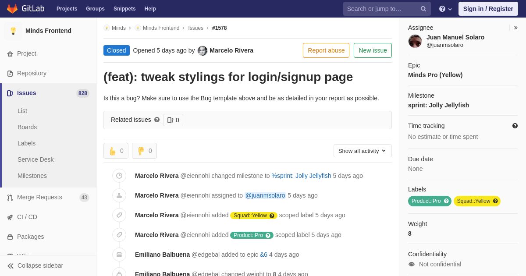The width and height of the screenshot is (526, 276).
Task: Give a thumbs down reaction
Action: pos(144,151)
